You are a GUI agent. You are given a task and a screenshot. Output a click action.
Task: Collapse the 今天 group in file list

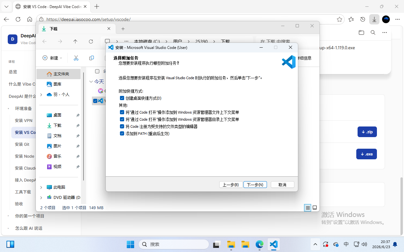coord(91,82)
